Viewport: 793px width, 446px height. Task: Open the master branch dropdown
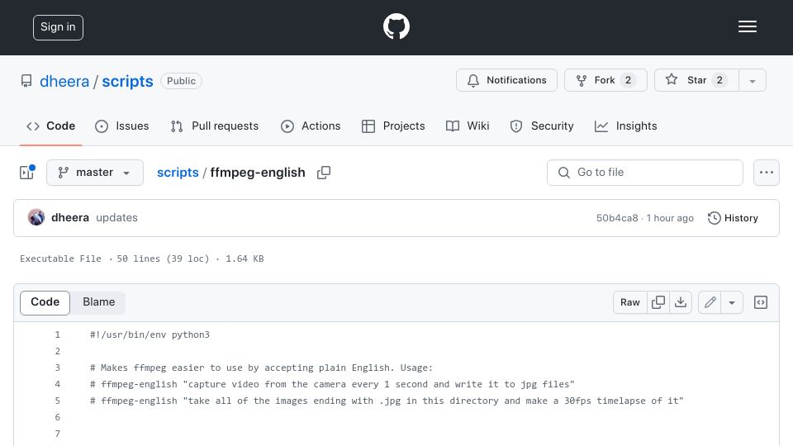point(95,173)
